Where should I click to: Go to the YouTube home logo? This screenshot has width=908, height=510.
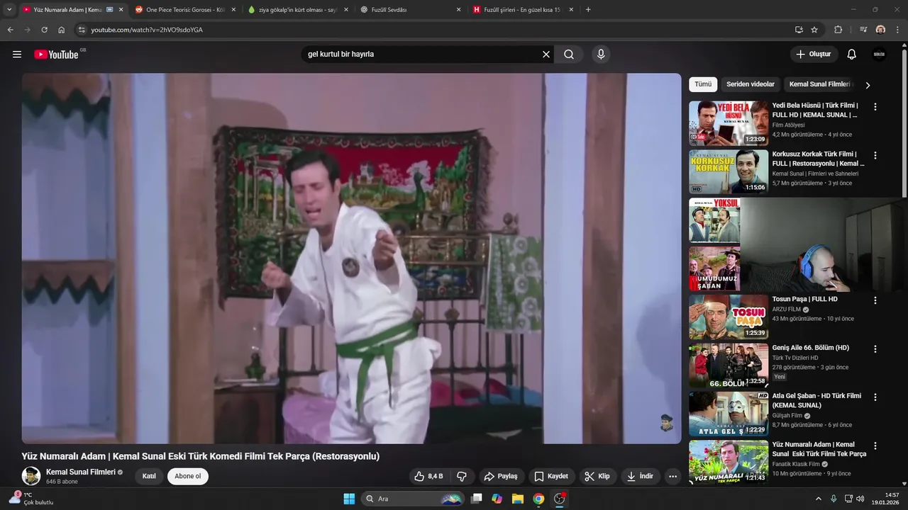[56, 55]
